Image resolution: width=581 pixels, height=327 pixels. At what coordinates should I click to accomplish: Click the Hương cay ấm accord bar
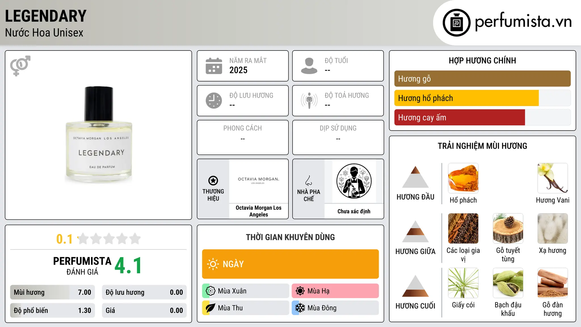(482, 117)
